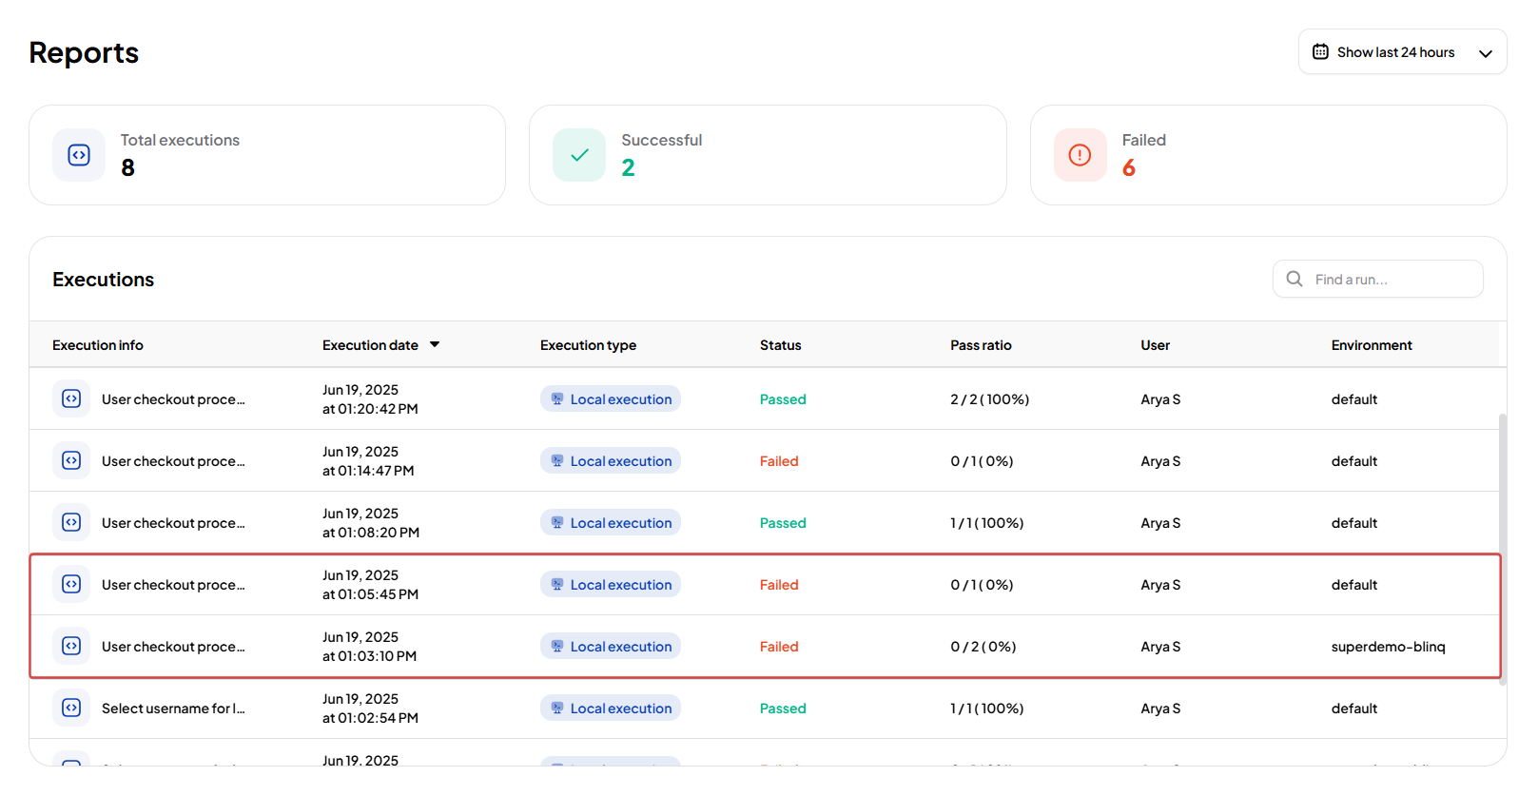Open the failed run at 01:05:45 PM
Image resolution: width=1538 pixels, height=796 pixels.
click(173, 585)
